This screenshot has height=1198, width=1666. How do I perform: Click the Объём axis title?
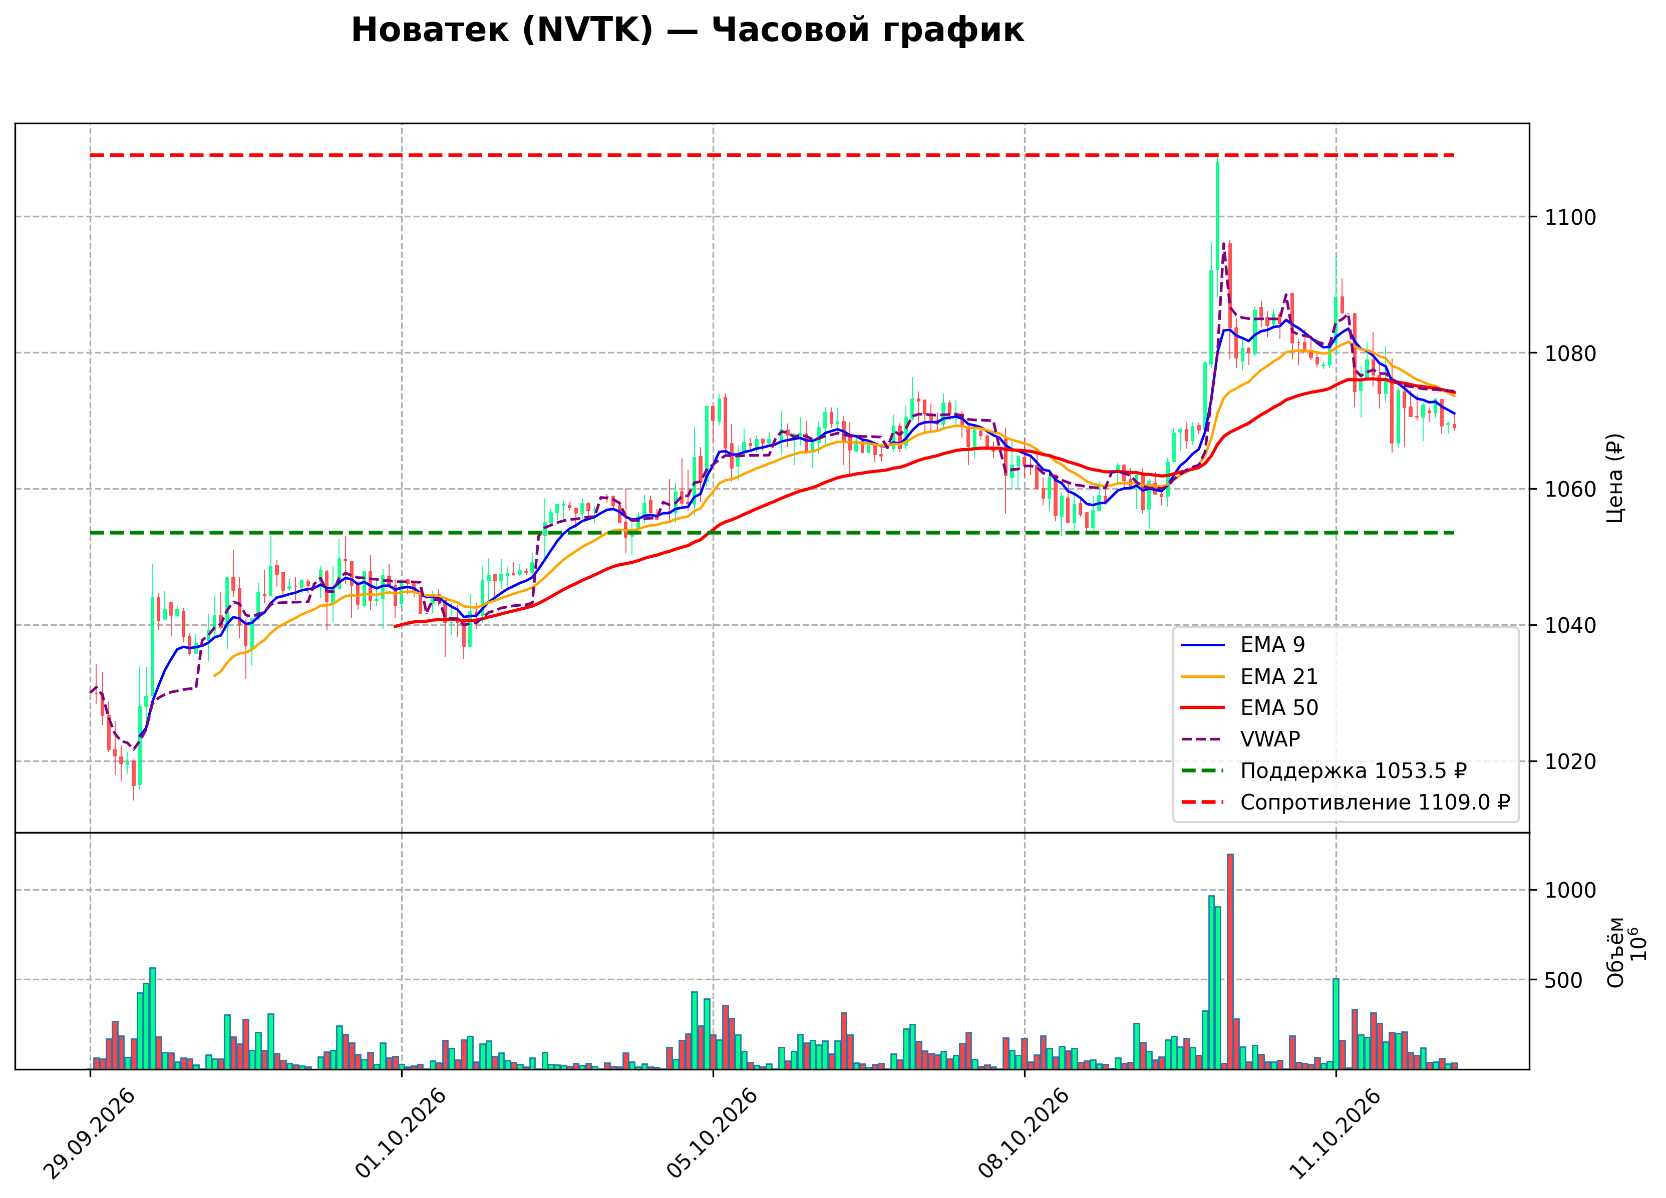pyautogui.click(x=1615, y=952)
